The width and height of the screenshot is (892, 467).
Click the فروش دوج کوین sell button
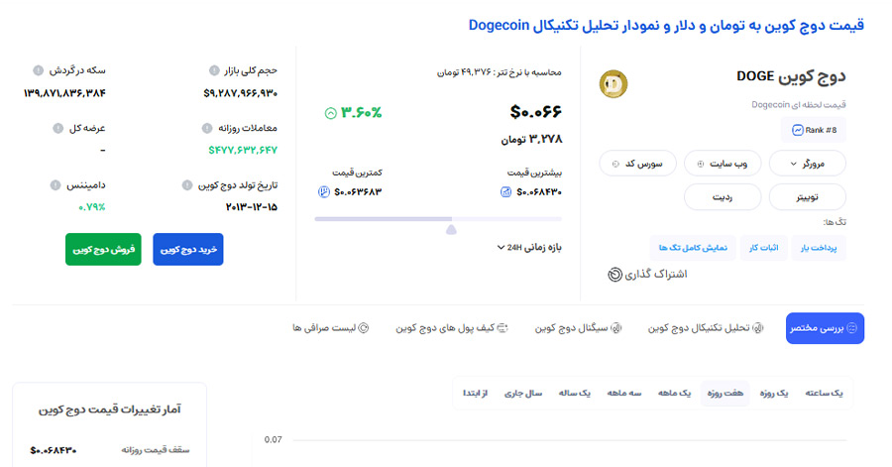coord(103,249)
